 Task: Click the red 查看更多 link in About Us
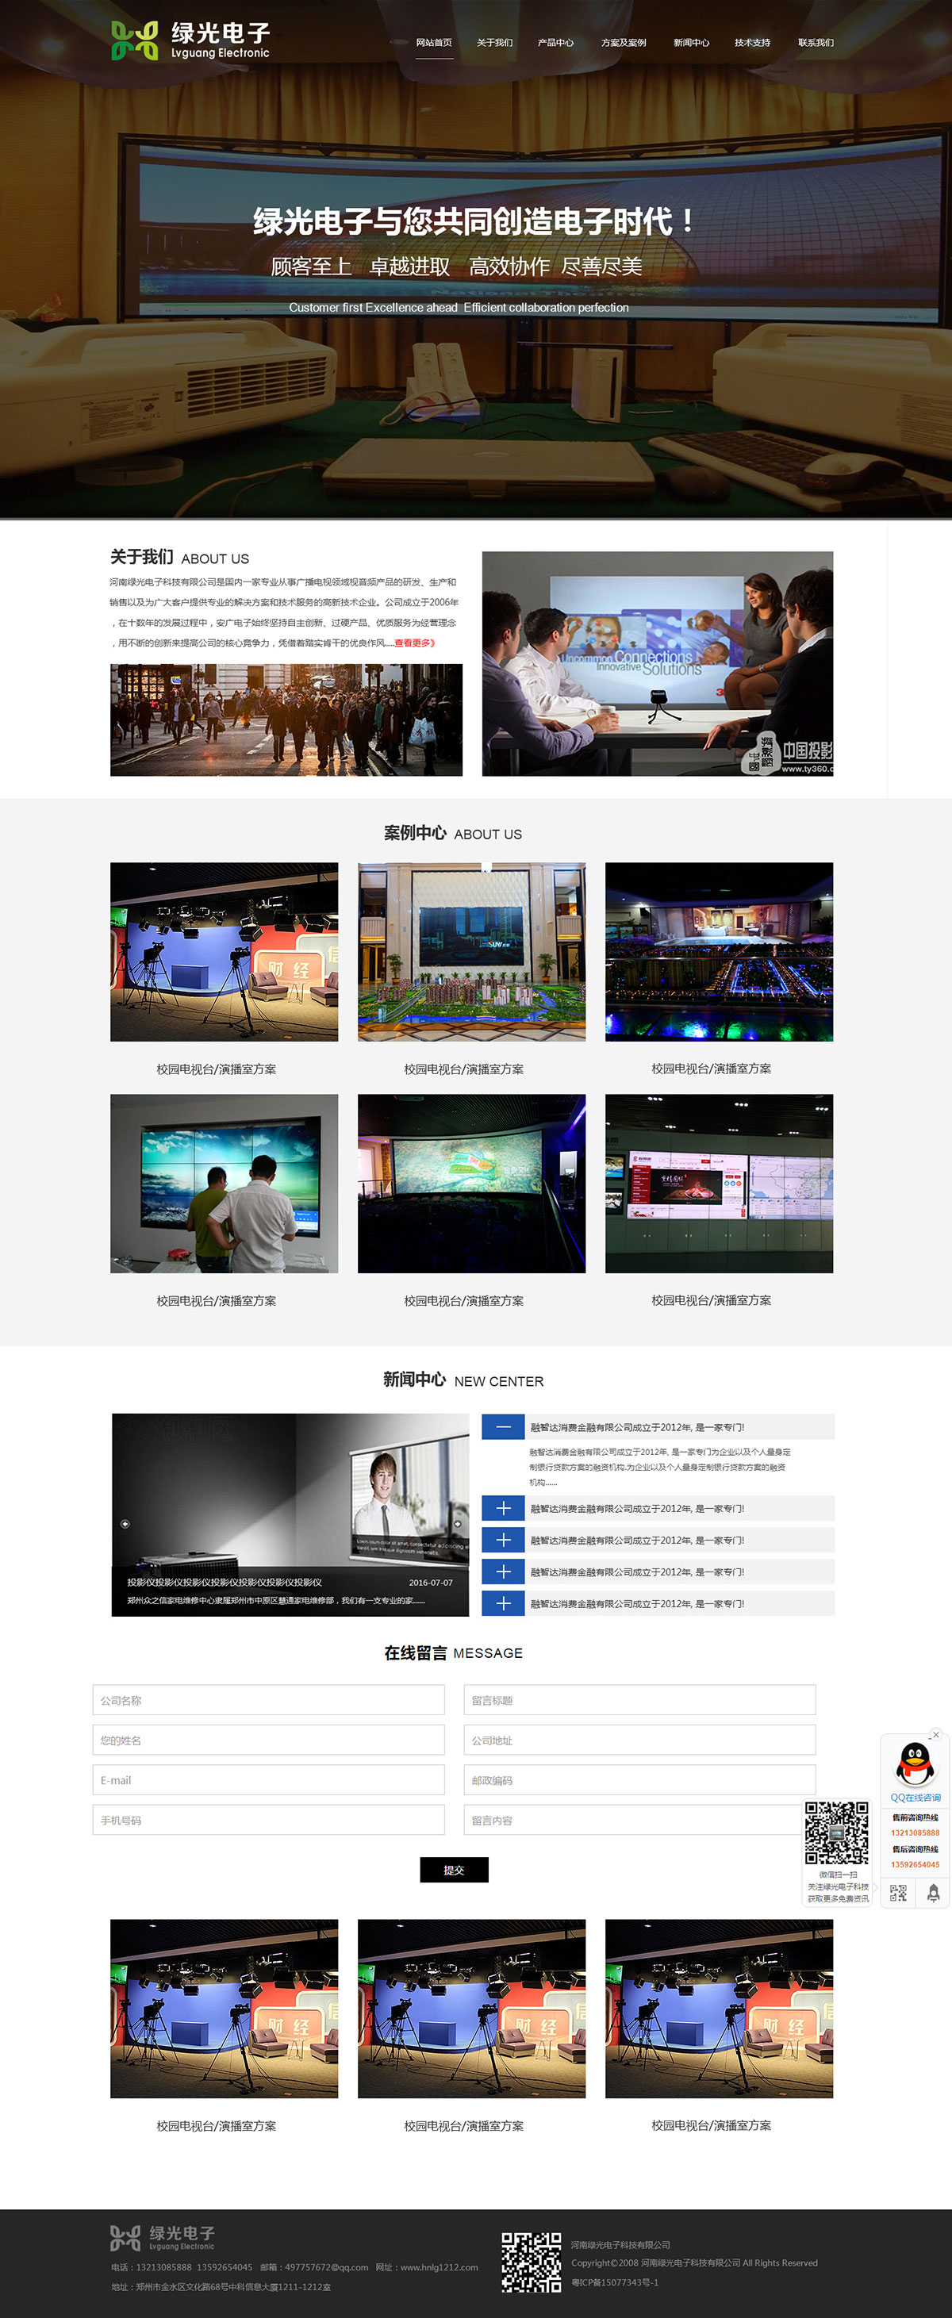414,643
